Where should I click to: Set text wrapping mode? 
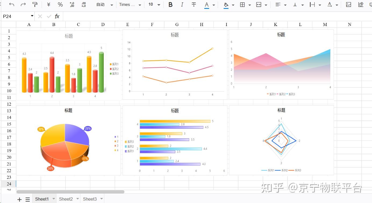tap(312, 5)
